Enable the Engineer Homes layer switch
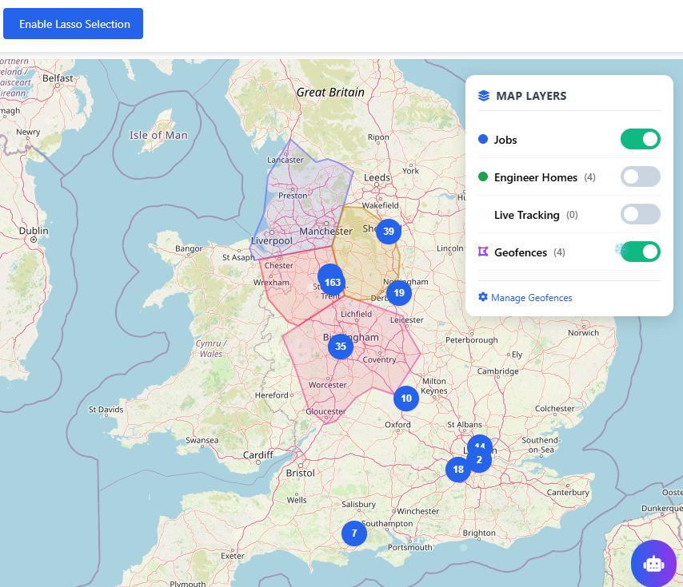 coord(641,176)
